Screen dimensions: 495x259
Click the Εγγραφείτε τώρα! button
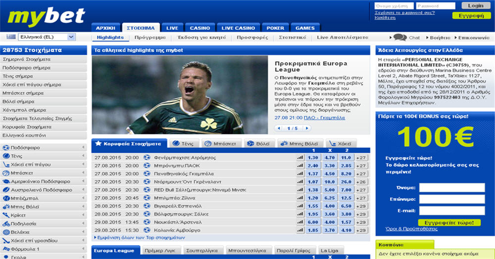pyautogui.click(x=449, y=222)
